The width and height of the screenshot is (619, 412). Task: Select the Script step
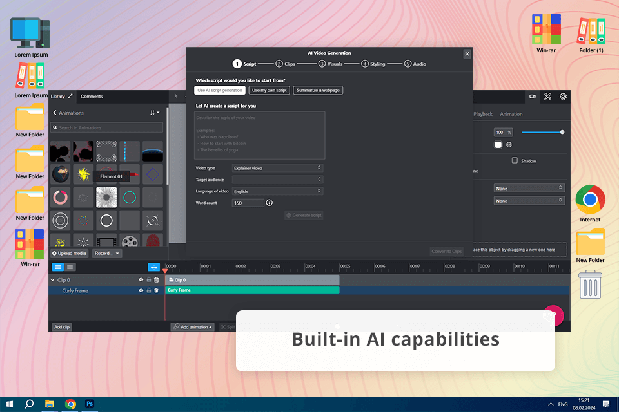pyautogui.click(x=244, y=64)
